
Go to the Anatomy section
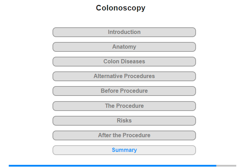pyautogui.click(x=124, y=47)
